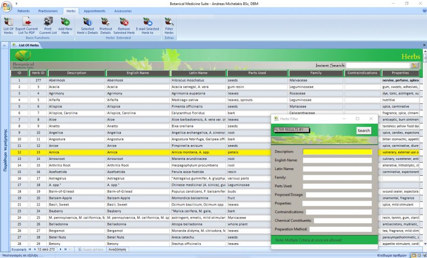This screenshot has height=258, width=427.
Task: Click the Proposed Dosage filter field
Action: click(x=339, y=195)
